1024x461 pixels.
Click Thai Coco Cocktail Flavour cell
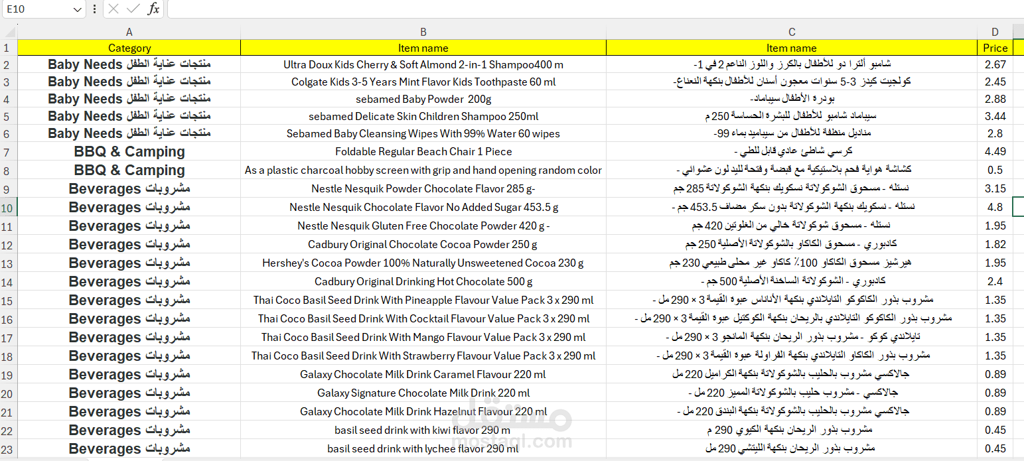point(423,318)
